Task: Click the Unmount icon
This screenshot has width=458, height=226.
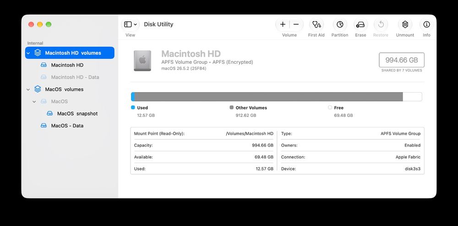Action: (x=405, y=25)
